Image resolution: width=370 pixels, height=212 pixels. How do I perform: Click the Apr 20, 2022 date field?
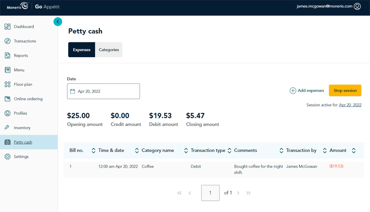[104, 91]
